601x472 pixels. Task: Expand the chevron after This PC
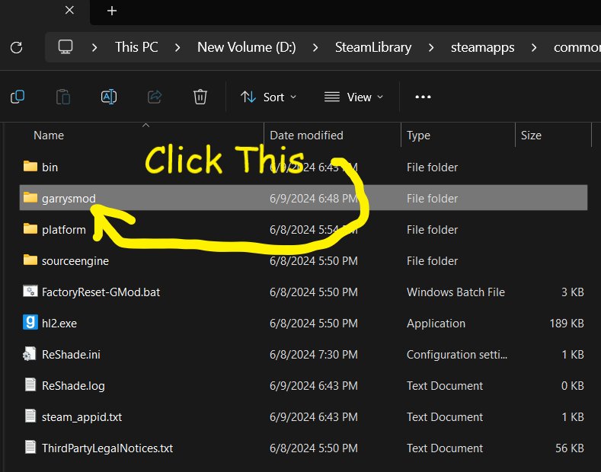coord(177,48)
